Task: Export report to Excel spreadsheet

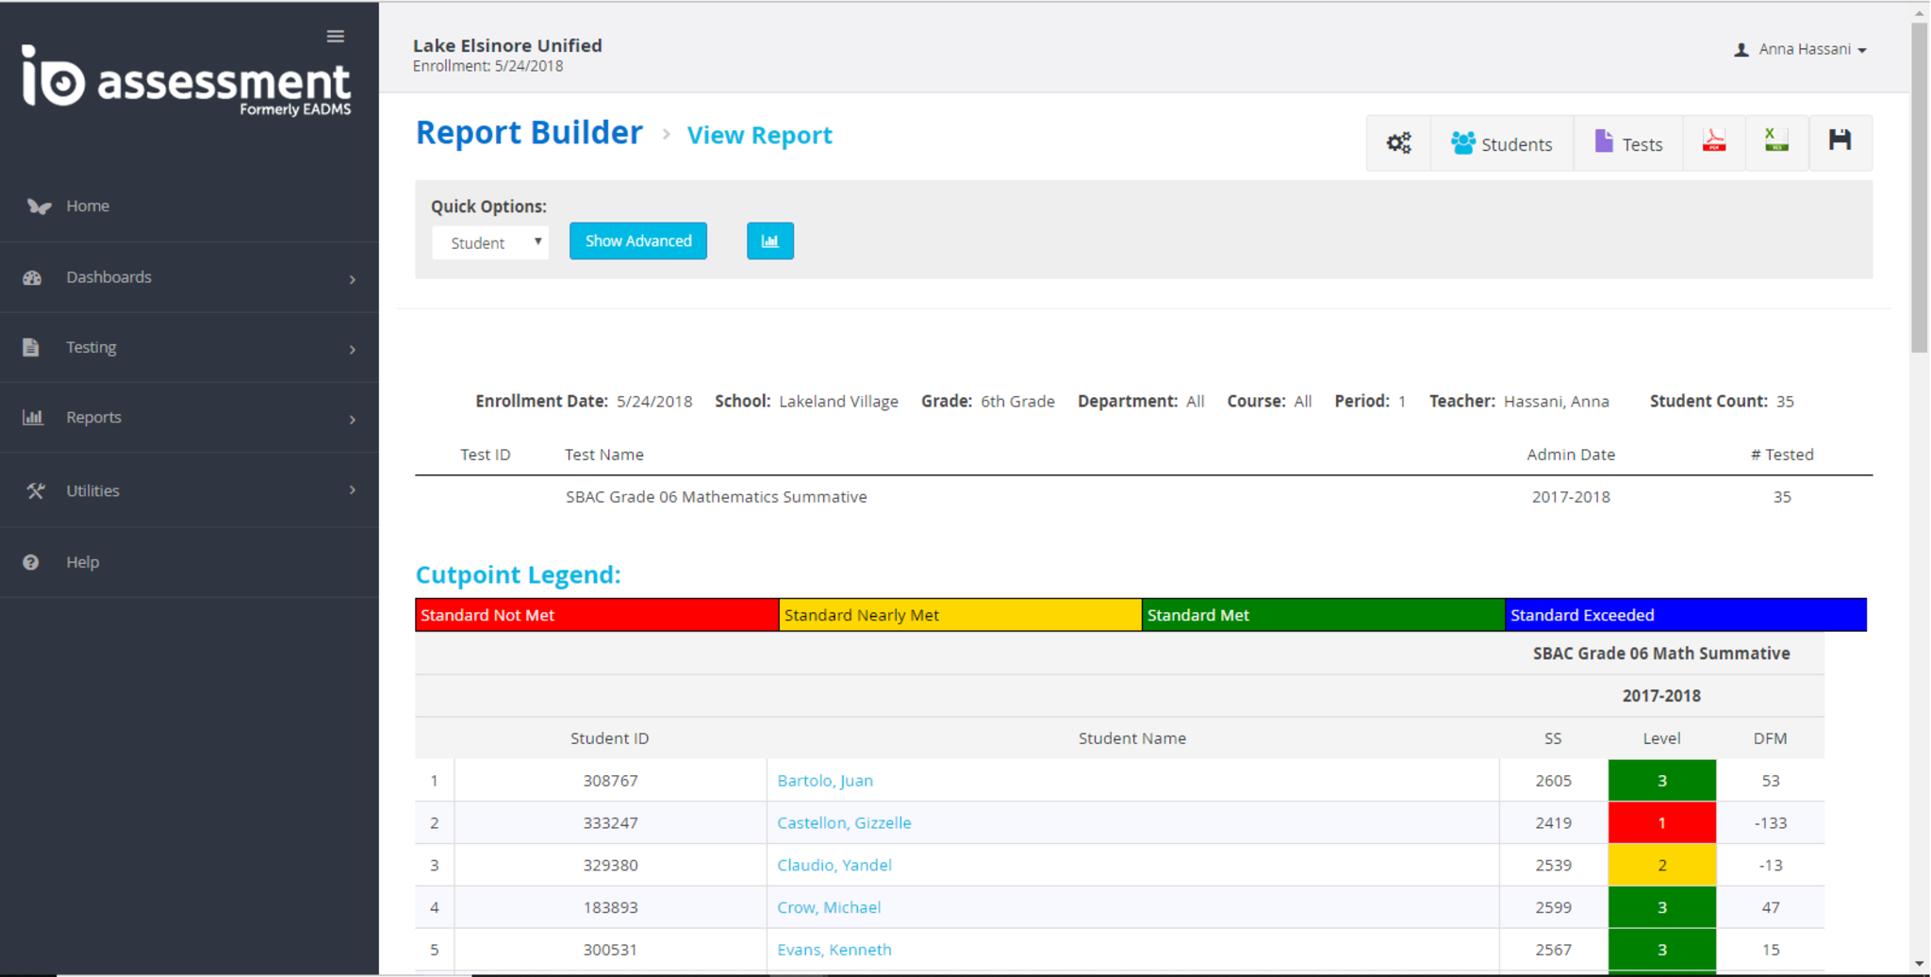Action: [1776, 142]
